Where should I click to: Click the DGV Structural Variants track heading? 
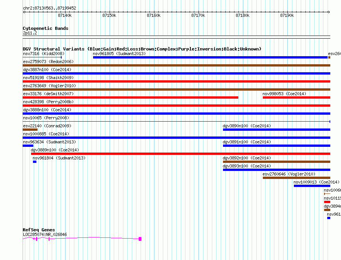tap(142, 49)
